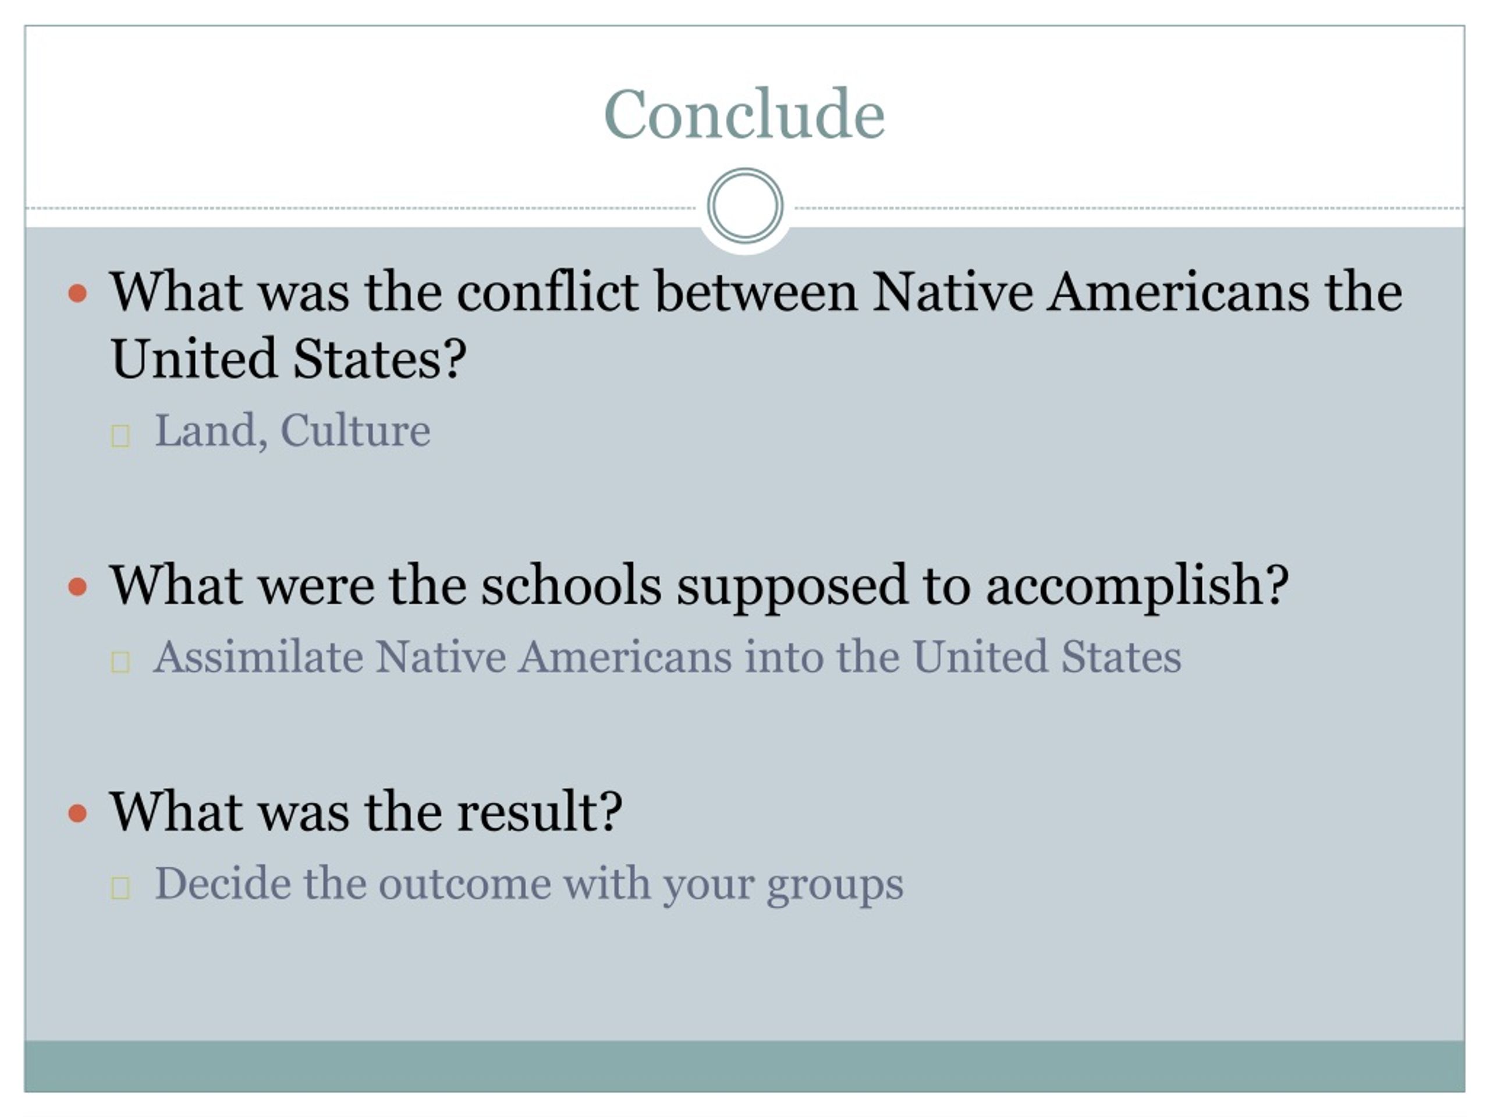Viewport: 1490px width, 1117px height.
Task: Select orange bullet before conflict question
Action: point(78,293)
